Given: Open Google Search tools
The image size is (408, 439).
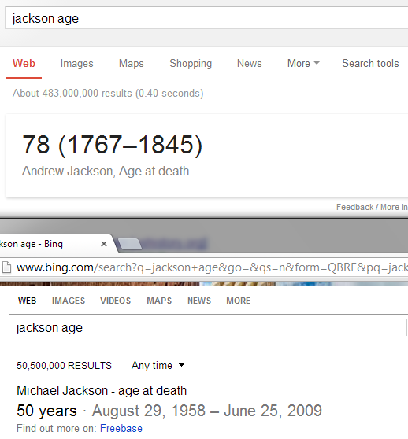Looking at the screenshot, I should click(370, 63).
